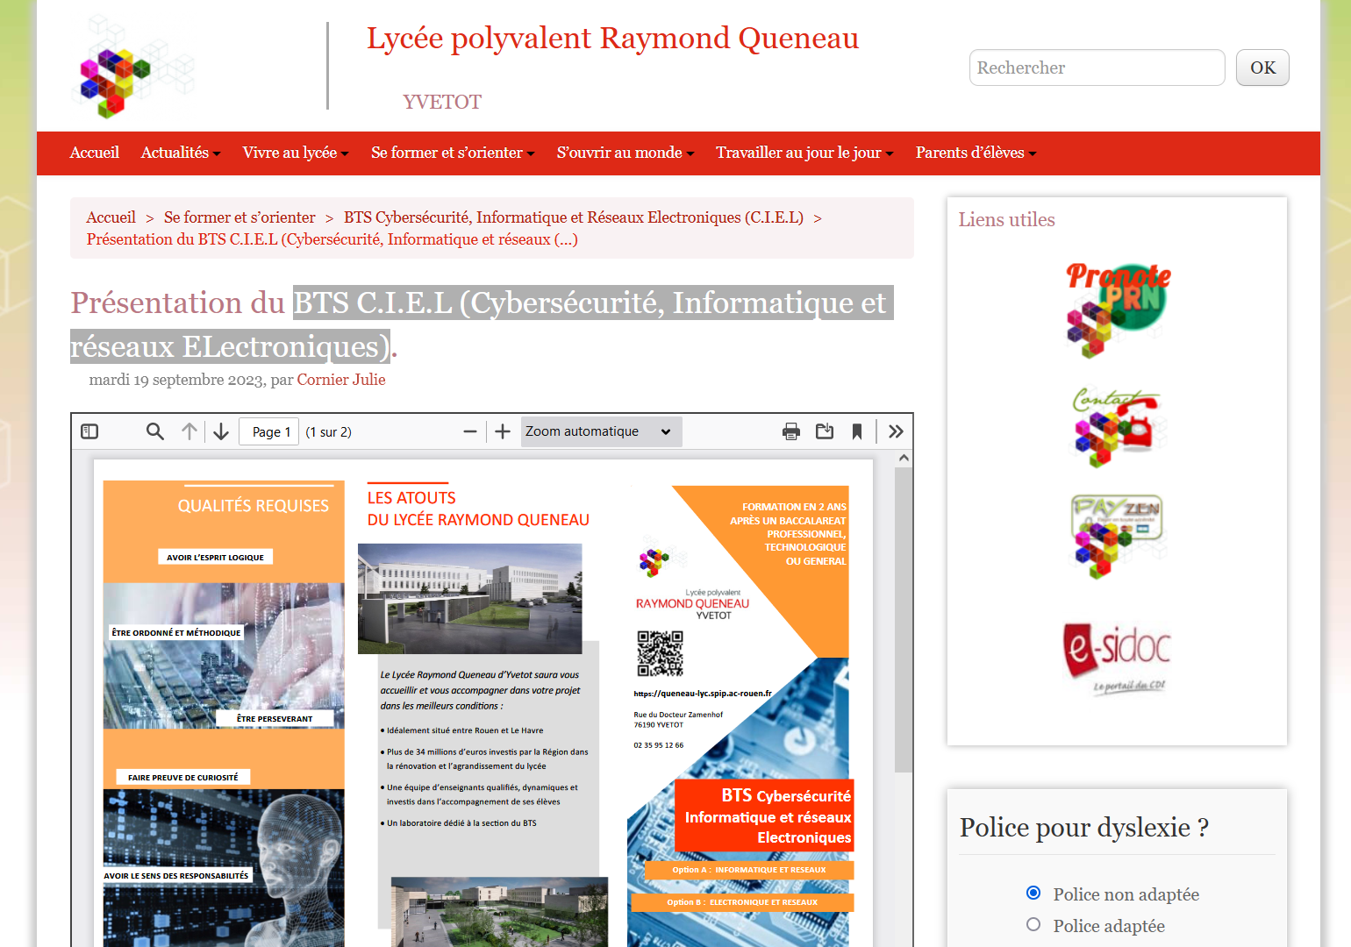Click the upper lycée building photo in brochure
The width and height of the screenshot is (1351, 947).
470,598
